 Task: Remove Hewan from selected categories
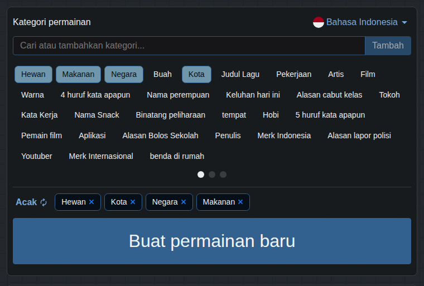91,202
